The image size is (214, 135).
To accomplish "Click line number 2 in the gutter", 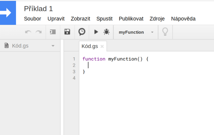I will (x=74, y=65).
